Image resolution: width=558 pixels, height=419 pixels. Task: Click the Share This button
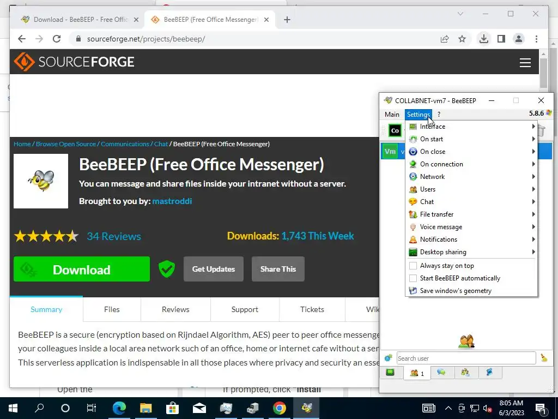click(278, 269)
